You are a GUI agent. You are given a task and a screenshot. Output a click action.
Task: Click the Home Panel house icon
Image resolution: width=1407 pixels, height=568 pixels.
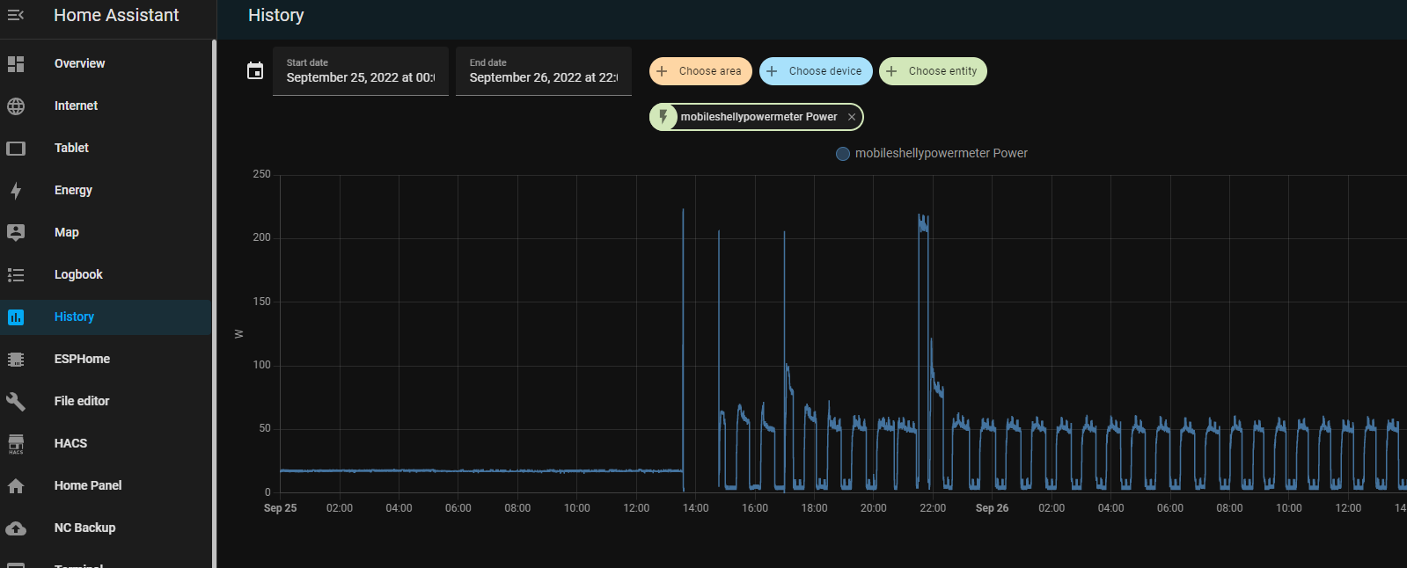click(16, 486)
